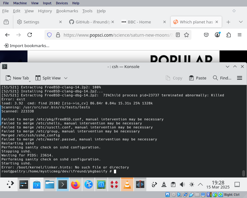Click the New Tab button in Konsole
This screenshot has width=247, height=198.
(17, 78)
